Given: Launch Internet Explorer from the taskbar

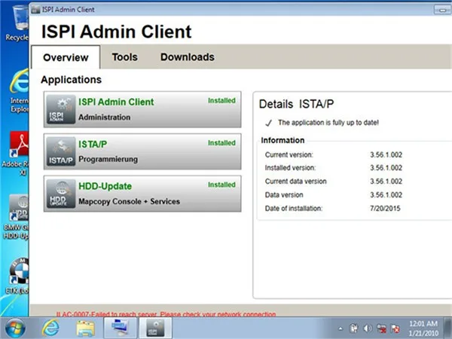Looking at the screenshot, I should pos(50,328).
